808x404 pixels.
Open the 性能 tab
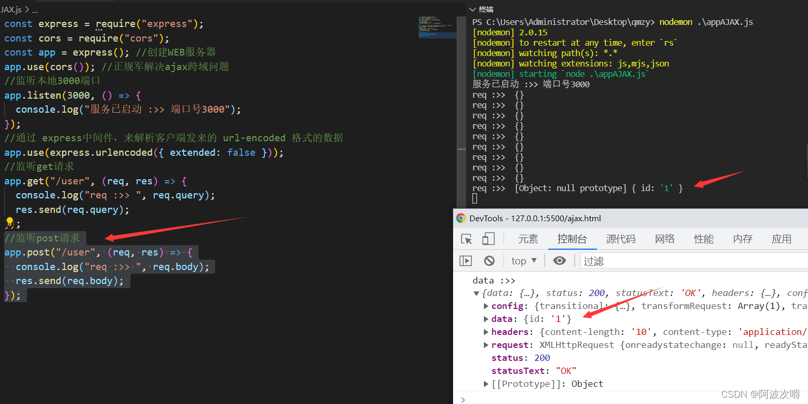coord(704,239)
